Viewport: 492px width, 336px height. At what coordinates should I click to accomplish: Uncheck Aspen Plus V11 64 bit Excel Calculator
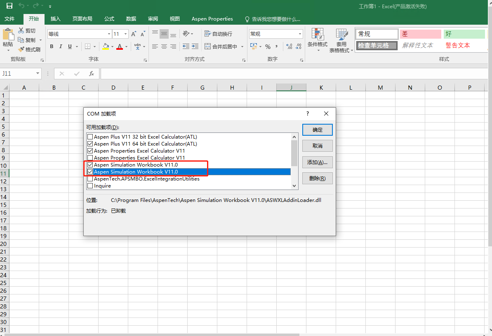[90, 144]
